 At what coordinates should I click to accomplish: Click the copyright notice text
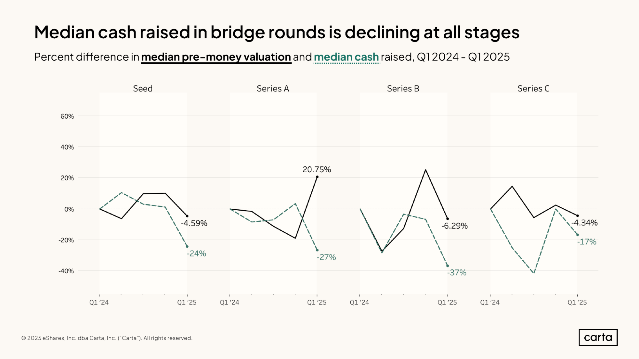click(107, 338)
